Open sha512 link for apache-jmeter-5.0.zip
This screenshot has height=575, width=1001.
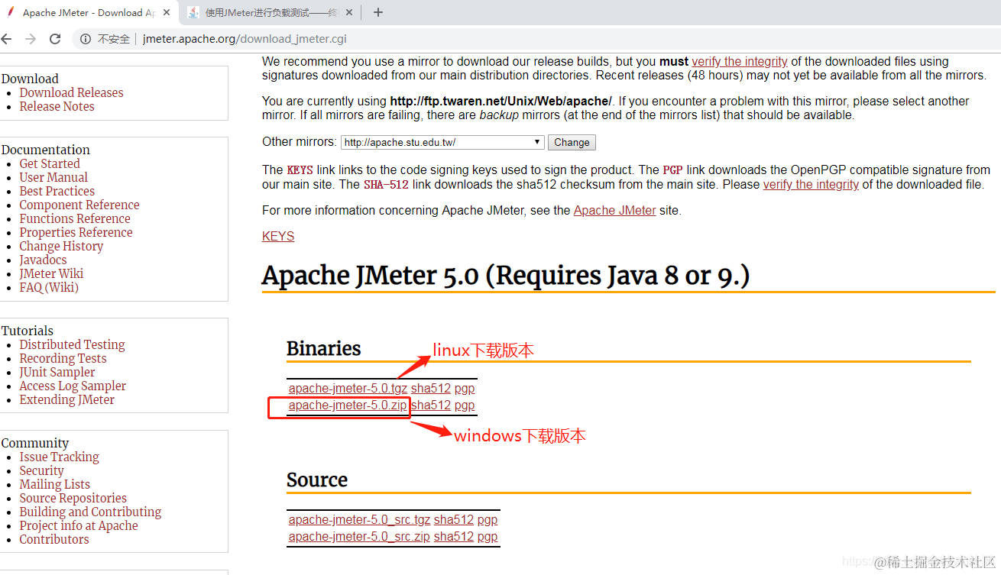click(431, 405)
